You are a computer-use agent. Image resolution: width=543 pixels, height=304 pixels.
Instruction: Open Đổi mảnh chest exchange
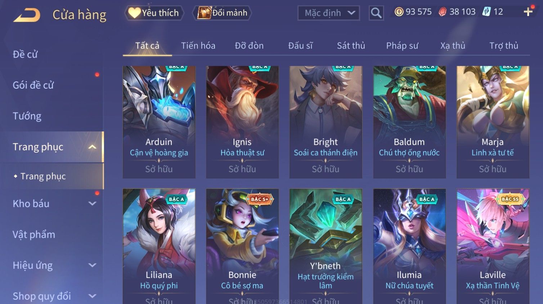point(222,13)
